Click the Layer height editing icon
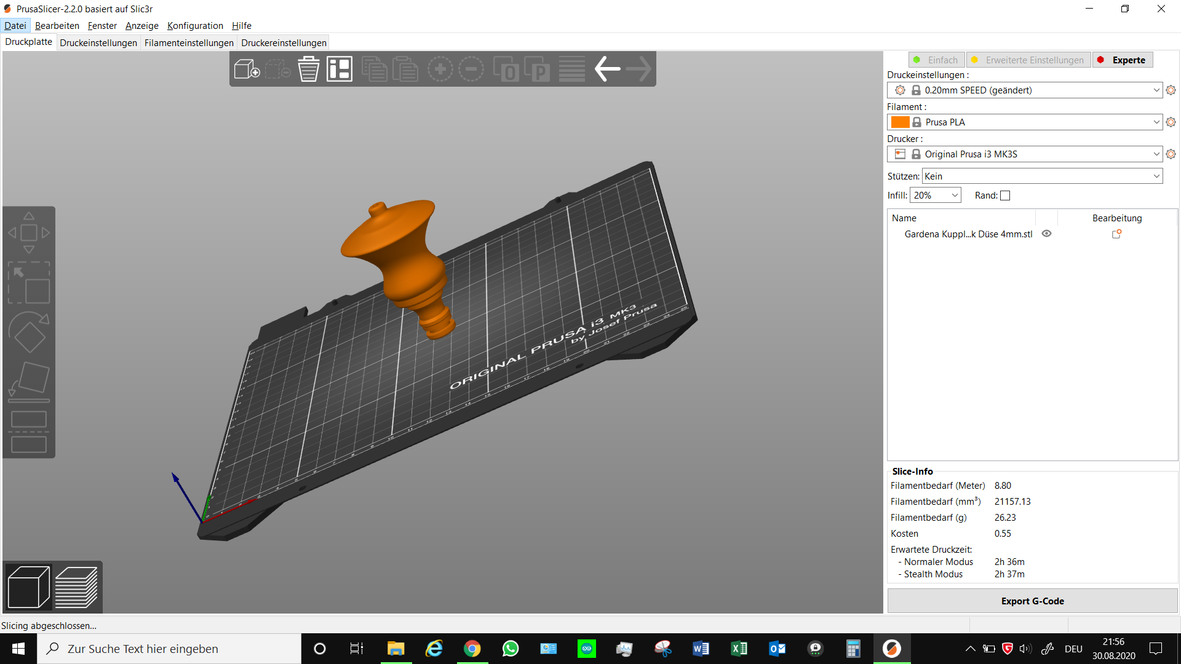The image size is (1181, 664). [x=572, y=69]
